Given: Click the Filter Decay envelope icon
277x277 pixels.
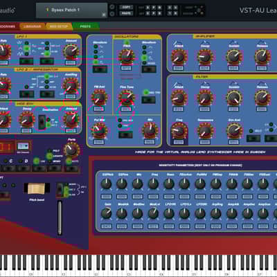Looking at the screenshot, I should 204,84.
